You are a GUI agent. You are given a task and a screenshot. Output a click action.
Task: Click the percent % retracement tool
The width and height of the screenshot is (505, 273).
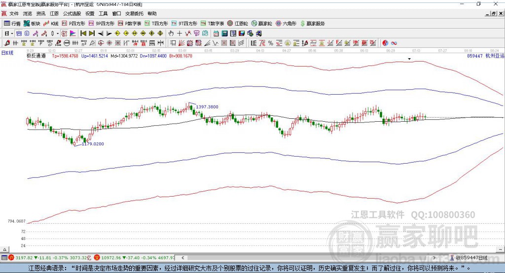271,43
